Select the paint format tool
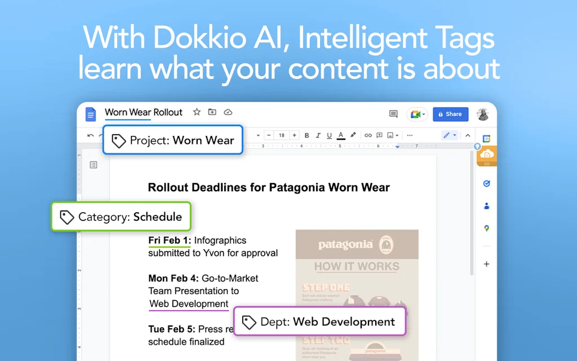Image resolution: width=577 pixels, height=361 pixels. pyautogui.click(x=352, y=135)
